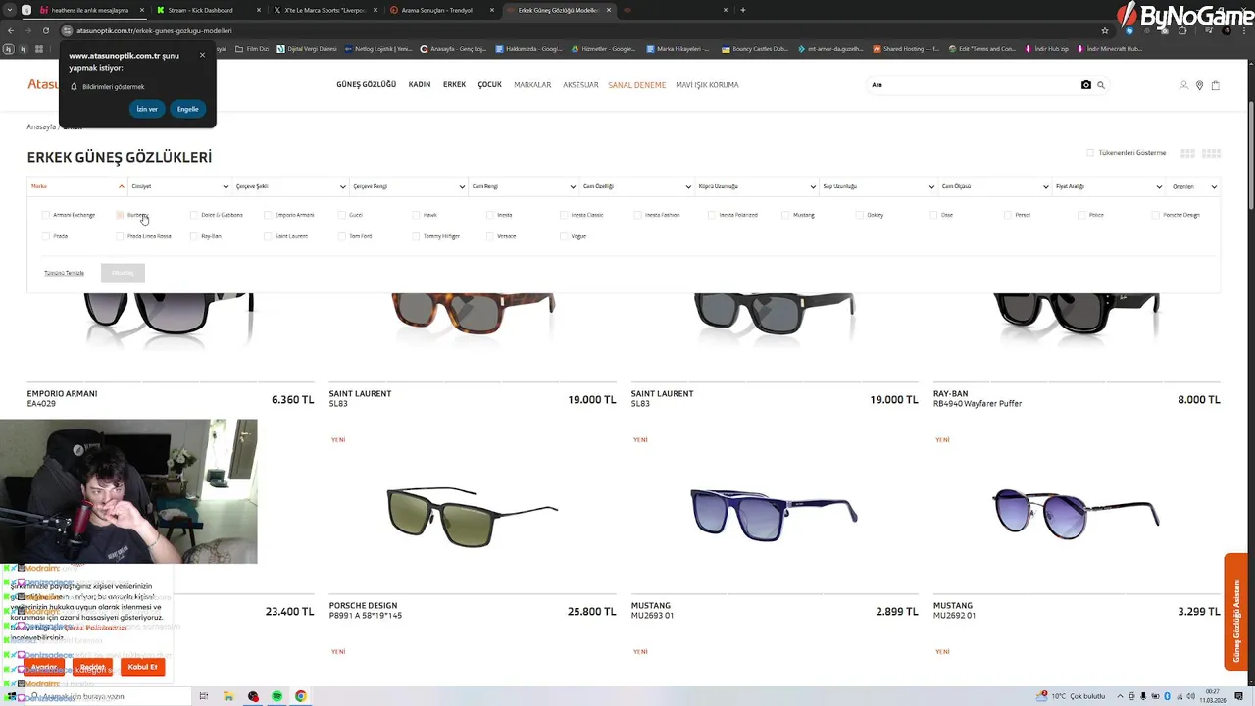Screen dimensions: 1255x706
Task: Check the Dolce & Gabbana brand filter
Action: coord(194,215)
